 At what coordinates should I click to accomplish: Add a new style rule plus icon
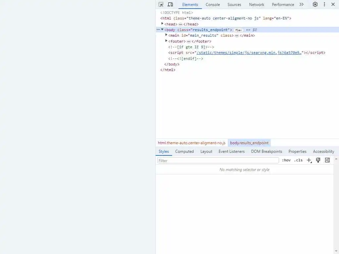(x=309, y=160)
